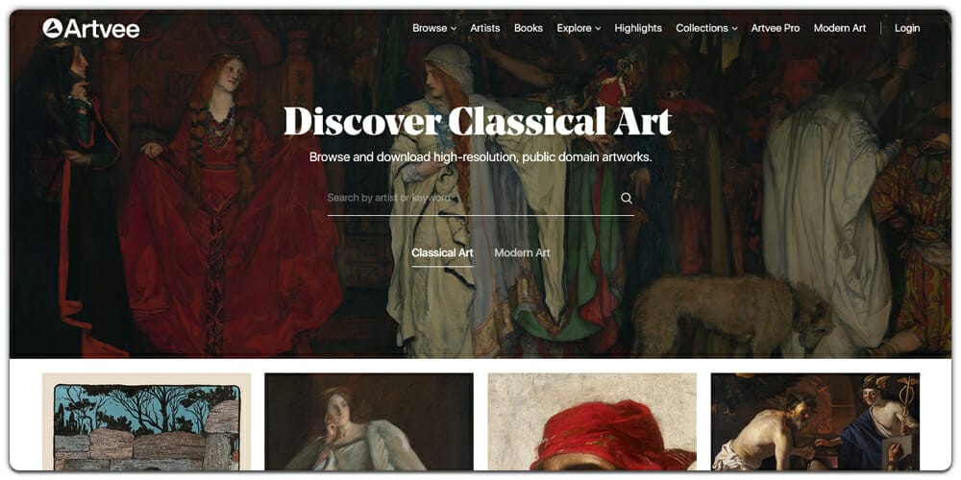Open Artvee Pro link

[x=776, y=28]
